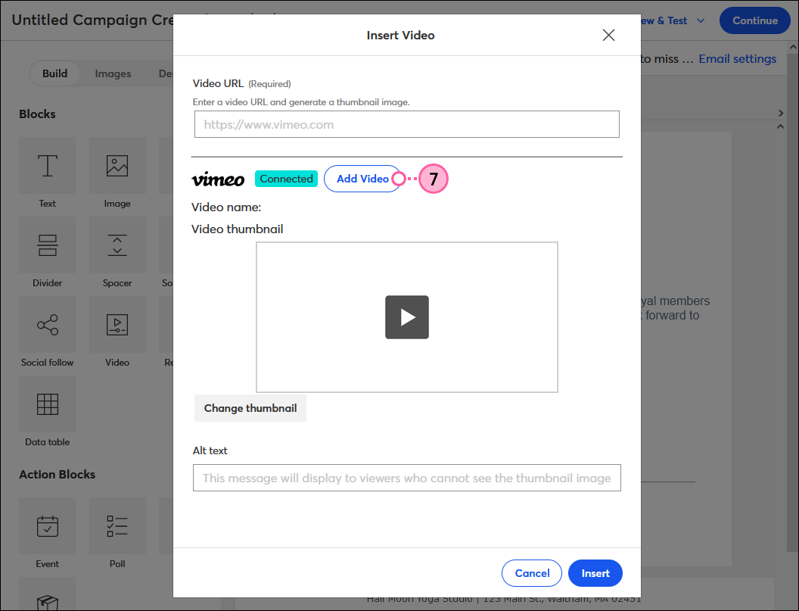The image size is (799, 611).
Task: Choose the Poll action block icon
Action: click(117, 526)
